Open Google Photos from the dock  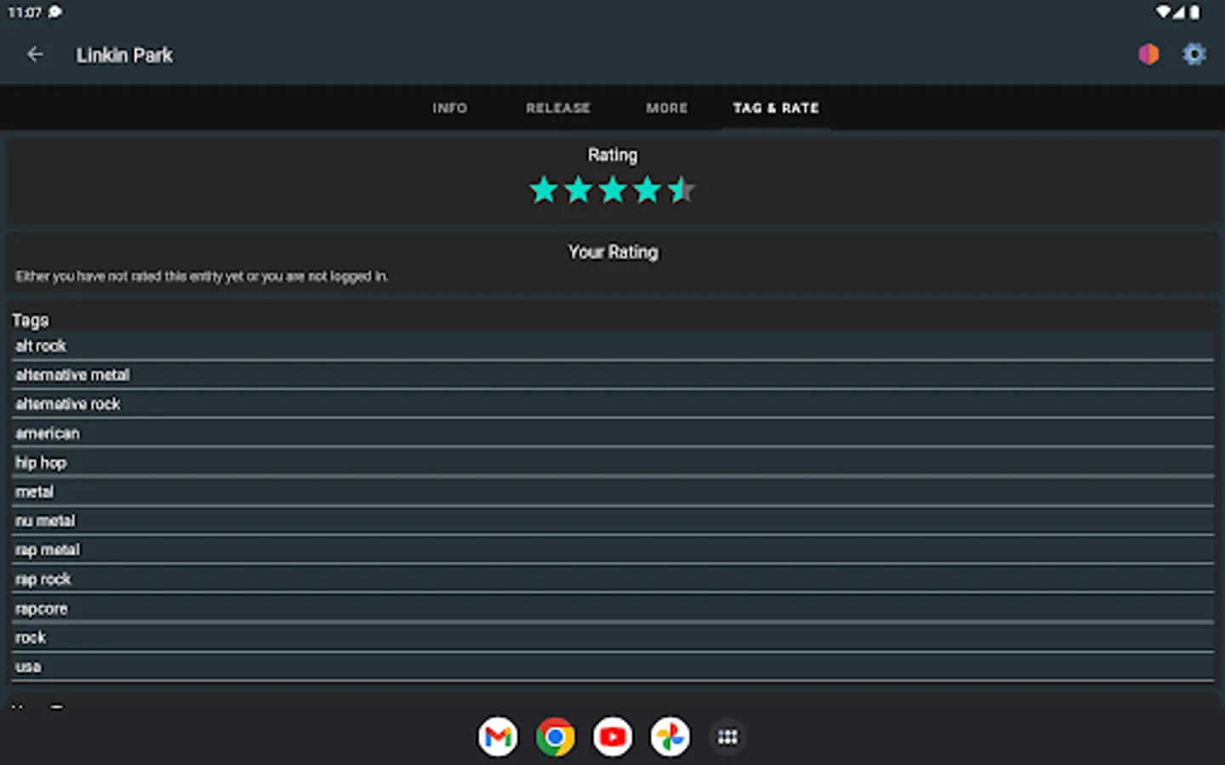pos(670,737)
